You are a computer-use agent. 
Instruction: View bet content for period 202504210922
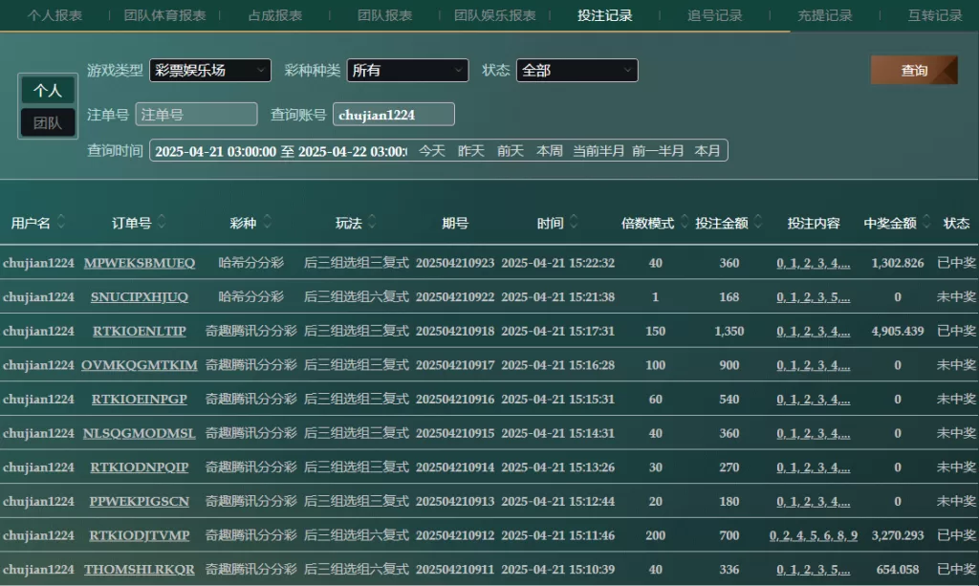click(814, 297)
